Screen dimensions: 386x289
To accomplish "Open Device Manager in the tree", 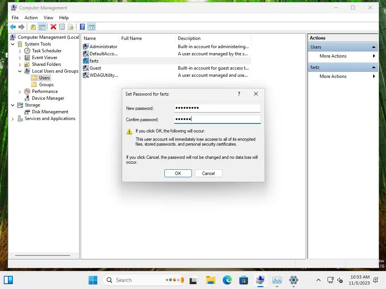I will 48,98.
